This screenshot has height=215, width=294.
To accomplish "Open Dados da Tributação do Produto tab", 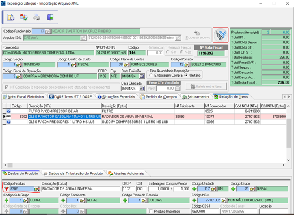I will point(73,173).
